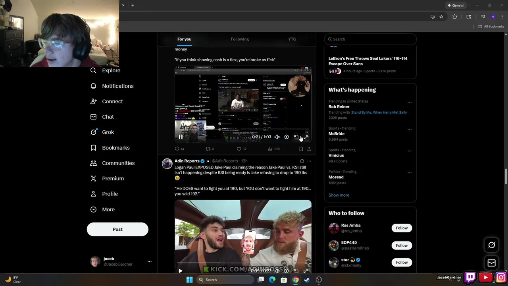View analytics showing 3.1K views
Screen dimensions: 508x286
(274, 149)
